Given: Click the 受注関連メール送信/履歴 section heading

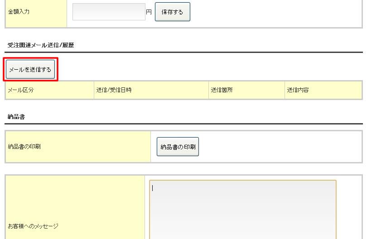Looking at the screenshot, I should coord(41,45).
